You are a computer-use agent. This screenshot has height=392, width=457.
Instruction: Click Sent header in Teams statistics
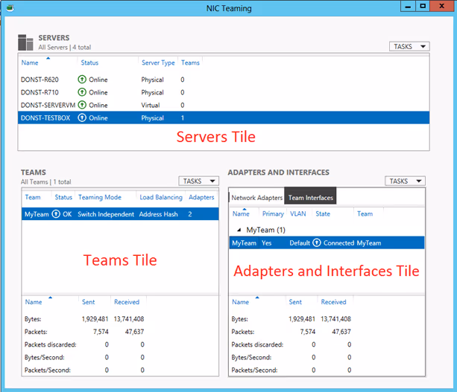click(x=88, y=302)
